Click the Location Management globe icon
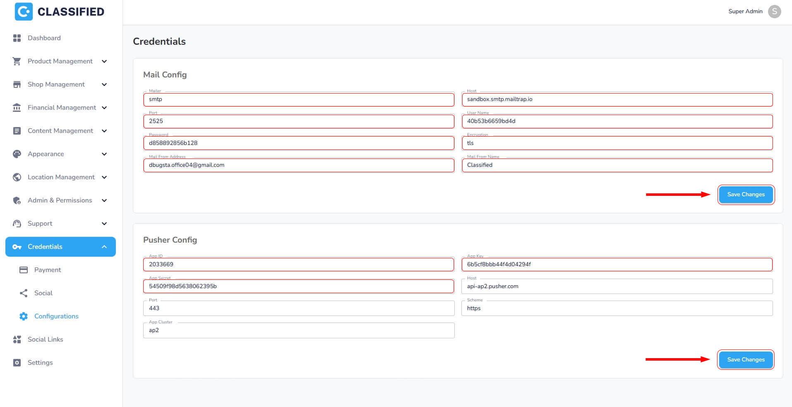Viewport: 792px width, 407px height. (17, 177)
